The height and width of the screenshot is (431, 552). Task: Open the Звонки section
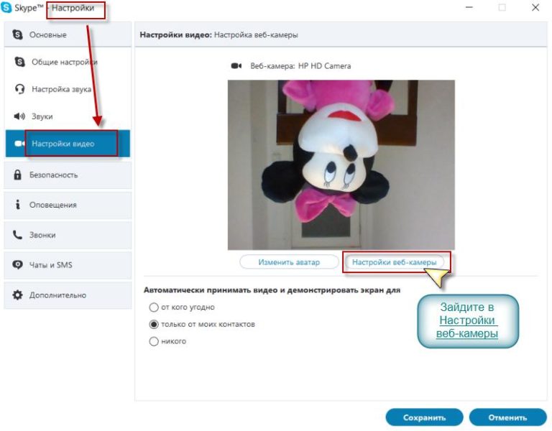(x=68, y=235)
